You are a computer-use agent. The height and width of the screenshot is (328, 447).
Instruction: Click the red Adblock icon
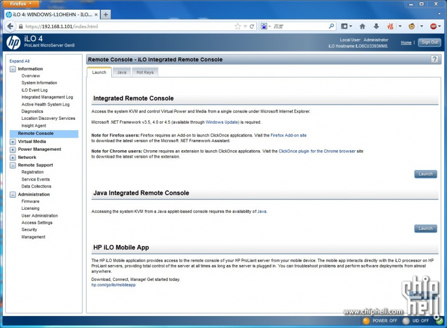click(433, 26)
